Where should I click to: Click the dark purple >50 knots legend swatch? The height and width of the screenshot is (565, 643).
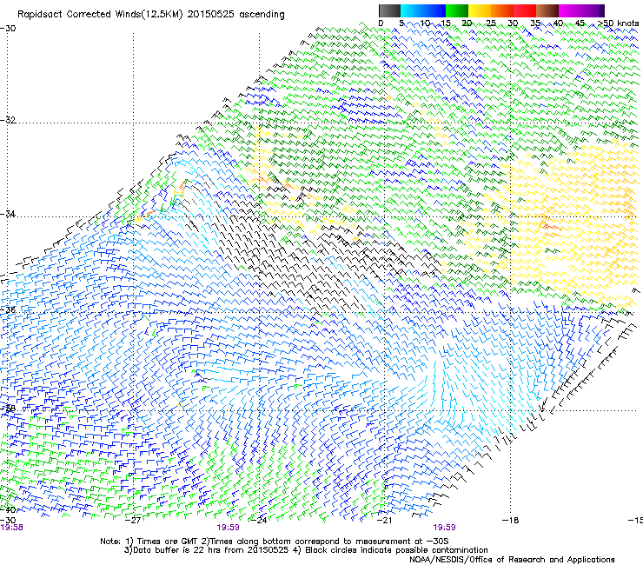602,10
